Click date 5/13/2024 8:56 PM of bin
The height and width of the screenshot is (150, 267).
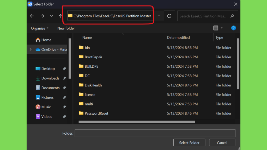(x=182, y=48)
